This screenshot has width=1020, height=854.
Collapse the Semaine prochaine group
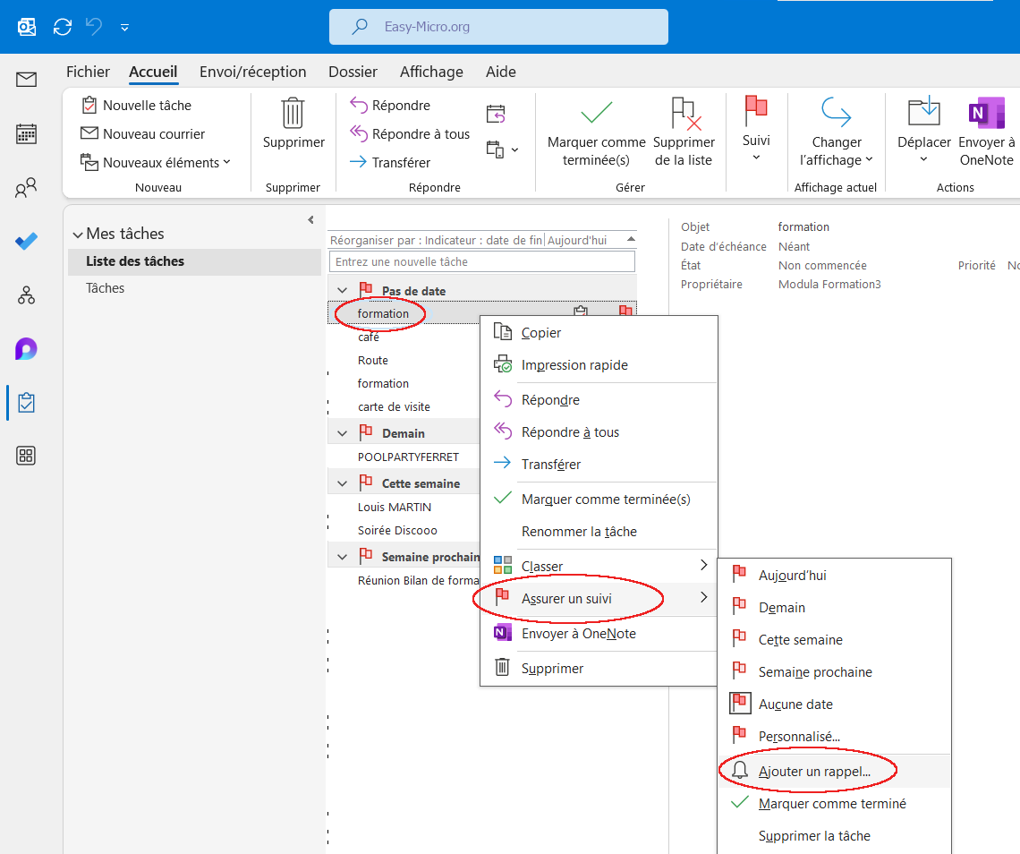342,557
